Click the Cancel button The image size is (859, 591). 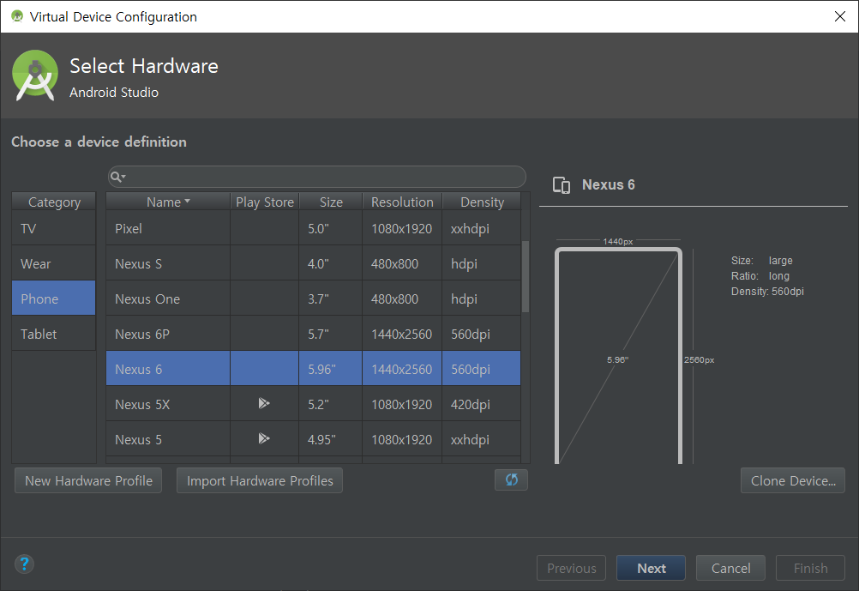point(730,568)
